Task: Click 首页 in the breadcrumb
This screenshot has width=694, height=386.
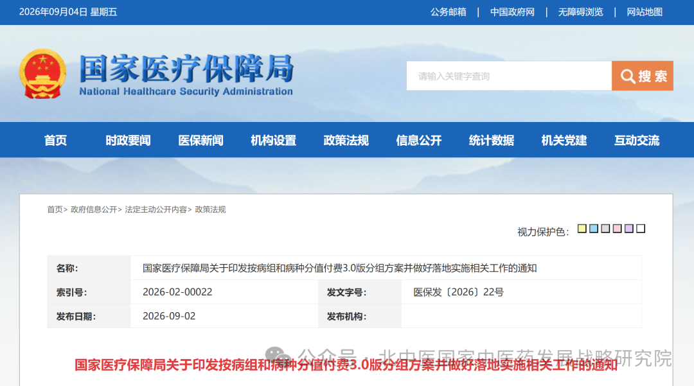Action: pos(55,209)
